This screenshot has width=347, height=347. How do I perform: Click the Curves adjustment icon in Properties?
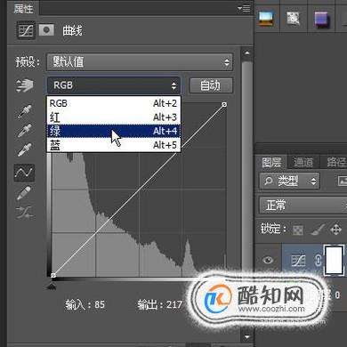tap(26, 30)
